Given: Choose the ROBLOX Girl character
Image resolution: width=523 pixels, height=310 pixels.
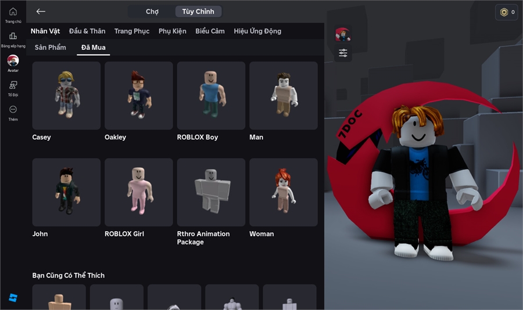Looking at the screenshot, I should [138, 192].
